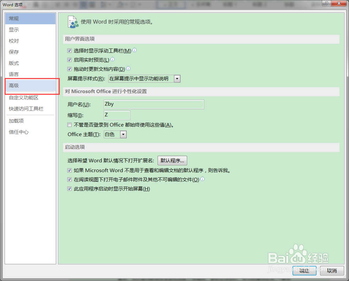Click the info icon beside 在阅读视图下打开电子邮件附件
The image size is (349, 281).
click(x=202, y=179)
